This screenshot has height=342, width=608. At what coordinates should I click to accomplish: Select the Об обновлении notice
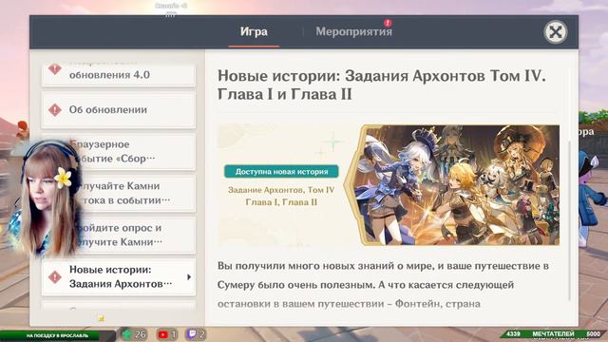pos(118,110)
